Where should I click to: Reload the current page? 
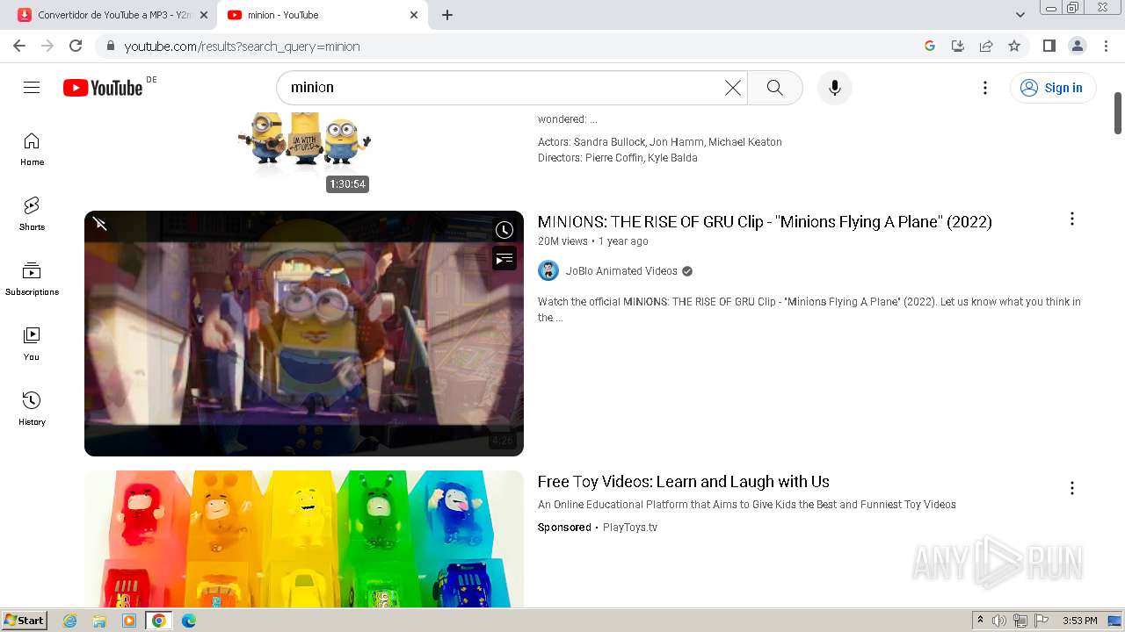pyautogui.click(x=76, y=46)
